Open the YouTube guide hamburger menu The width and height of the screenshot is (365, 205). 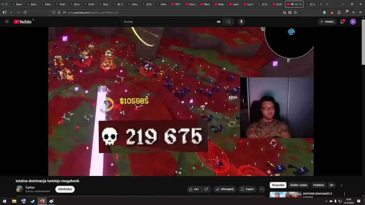click(7, 22)
